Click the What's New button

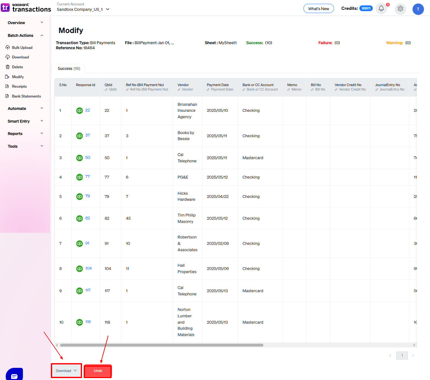318,9
